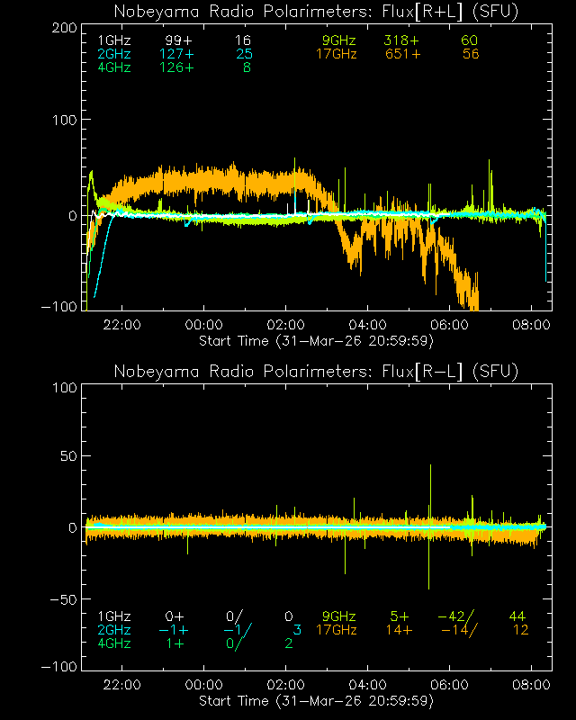Click the 17GHz legend label in bottom plot

pos(336,630)
